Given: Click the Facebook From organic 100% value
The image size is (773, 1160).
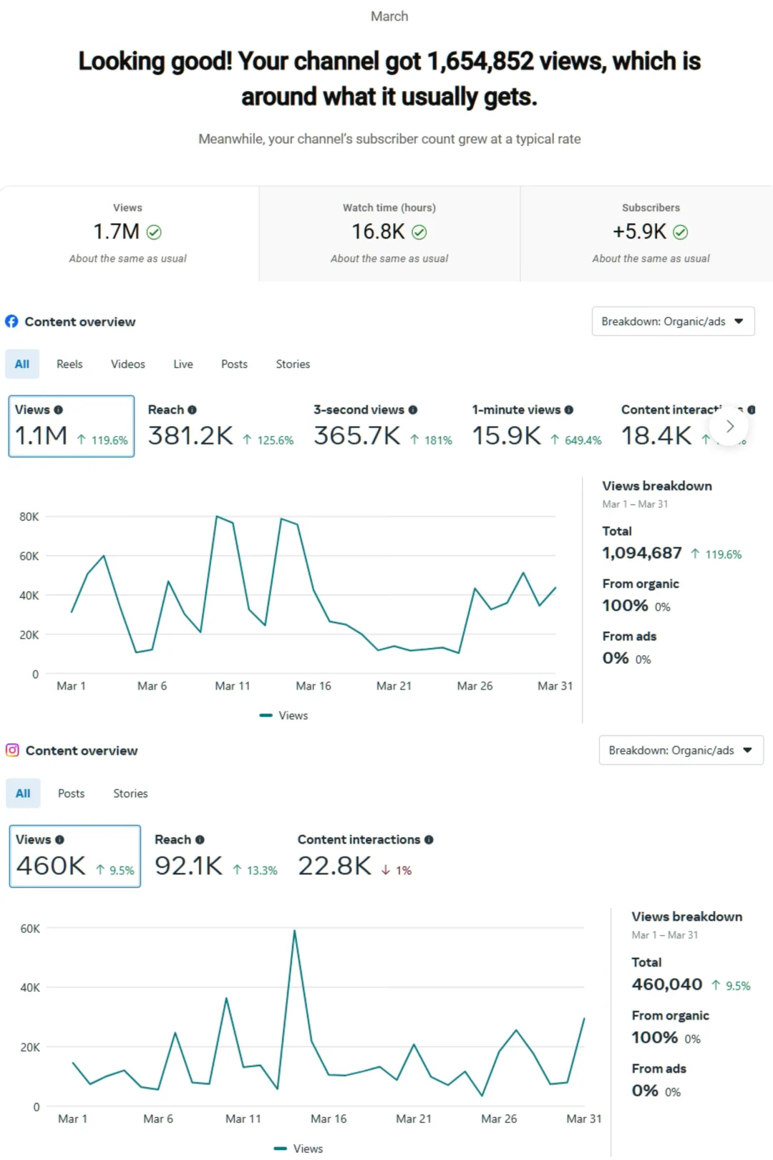Looking at the screenshot, I should tap(625, 606).
